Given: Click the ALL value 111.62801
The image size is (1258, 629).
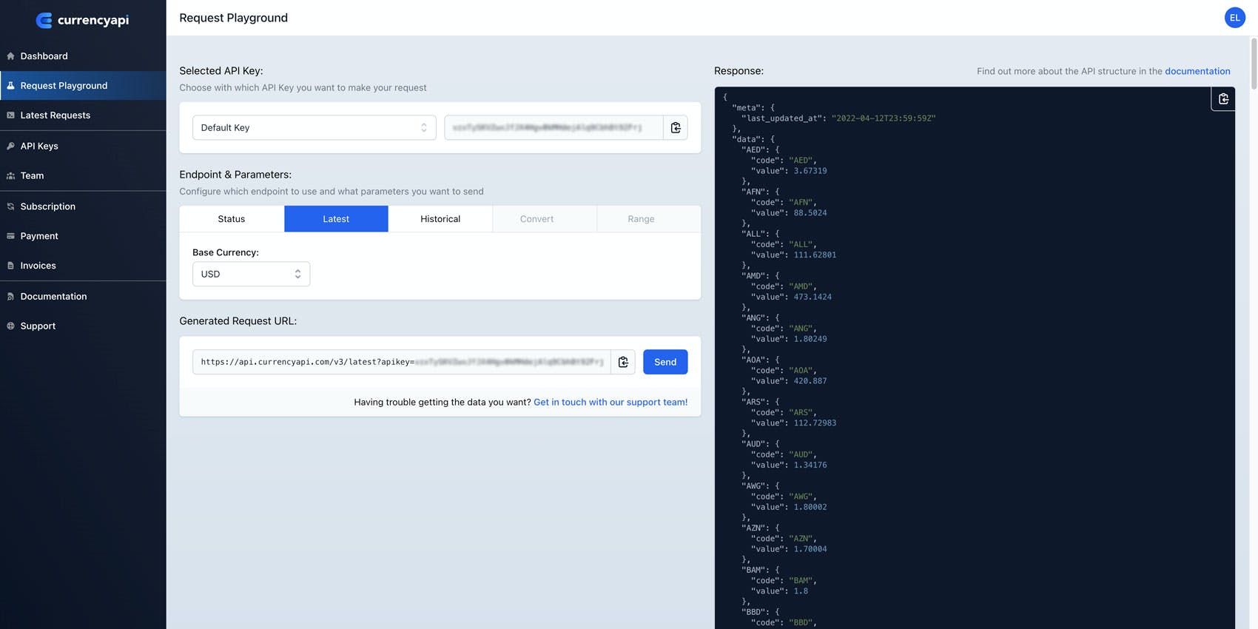Looking at the screenshot, I should pyautogui.click(x=815, y=255).
